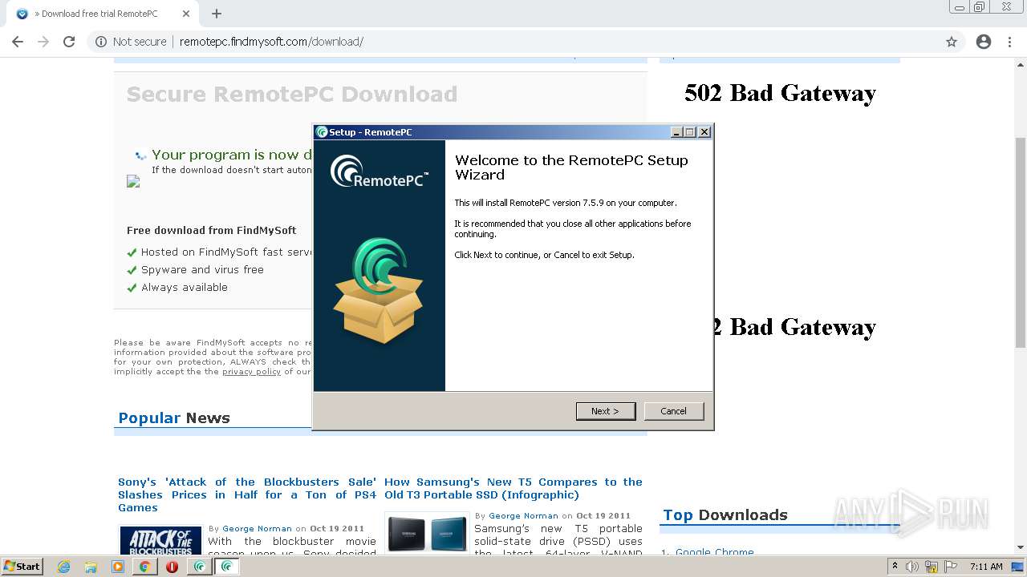Click 'Spyware and virus free' text
The image size is (1027, 577).
pos(202,270)
